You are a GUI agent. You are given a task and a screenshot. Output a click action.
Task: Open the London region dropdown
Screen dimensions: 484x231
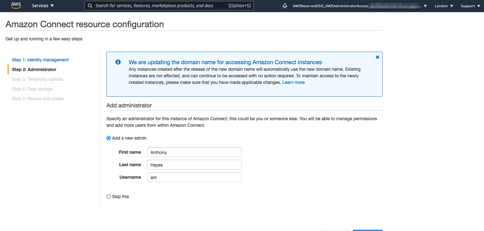pyautogui.click(x=443, y=6)
